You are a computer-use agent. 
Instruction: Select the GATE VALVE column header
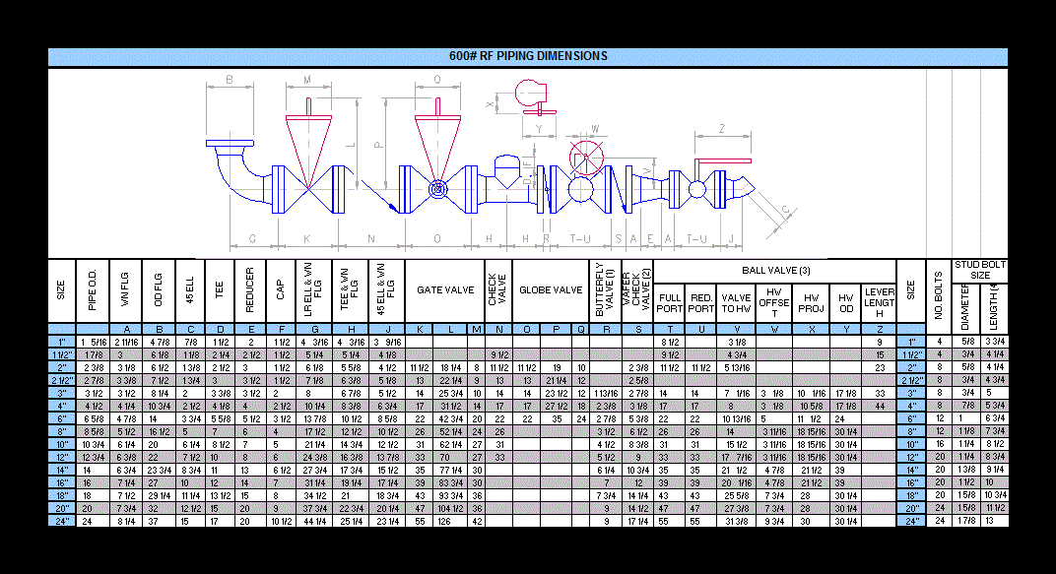444,290
